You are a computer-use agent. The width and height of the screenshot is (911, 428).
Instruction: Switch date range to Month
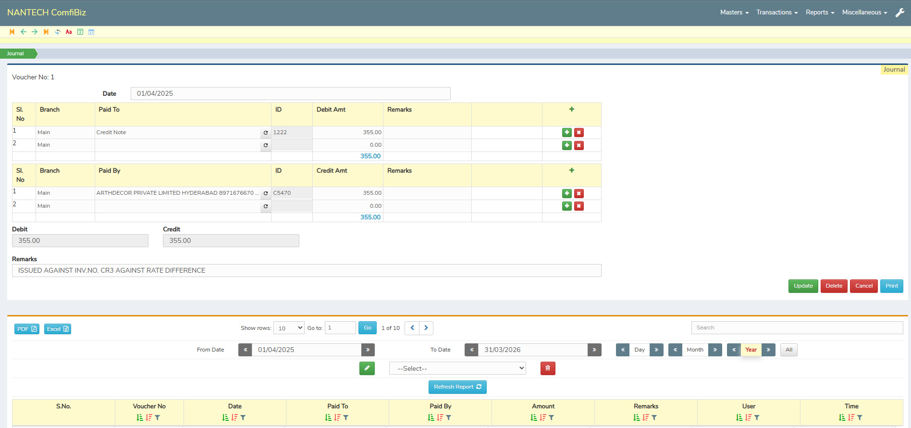point(695,350)
